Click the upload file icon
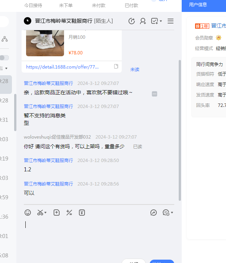Image resolution: width=226 pixels, height=263 pixels. click(57, 212)
